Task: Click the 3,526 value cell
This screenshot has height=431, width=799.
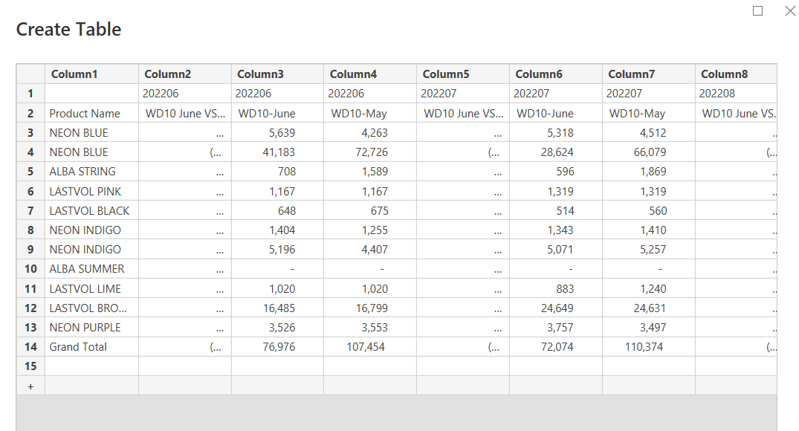Action: pyautogui.click(x=278, y=328)
